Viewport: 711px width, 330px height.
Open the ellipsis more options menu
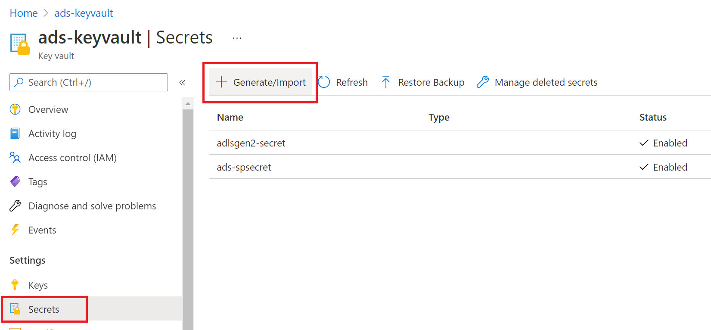[237, 38]
